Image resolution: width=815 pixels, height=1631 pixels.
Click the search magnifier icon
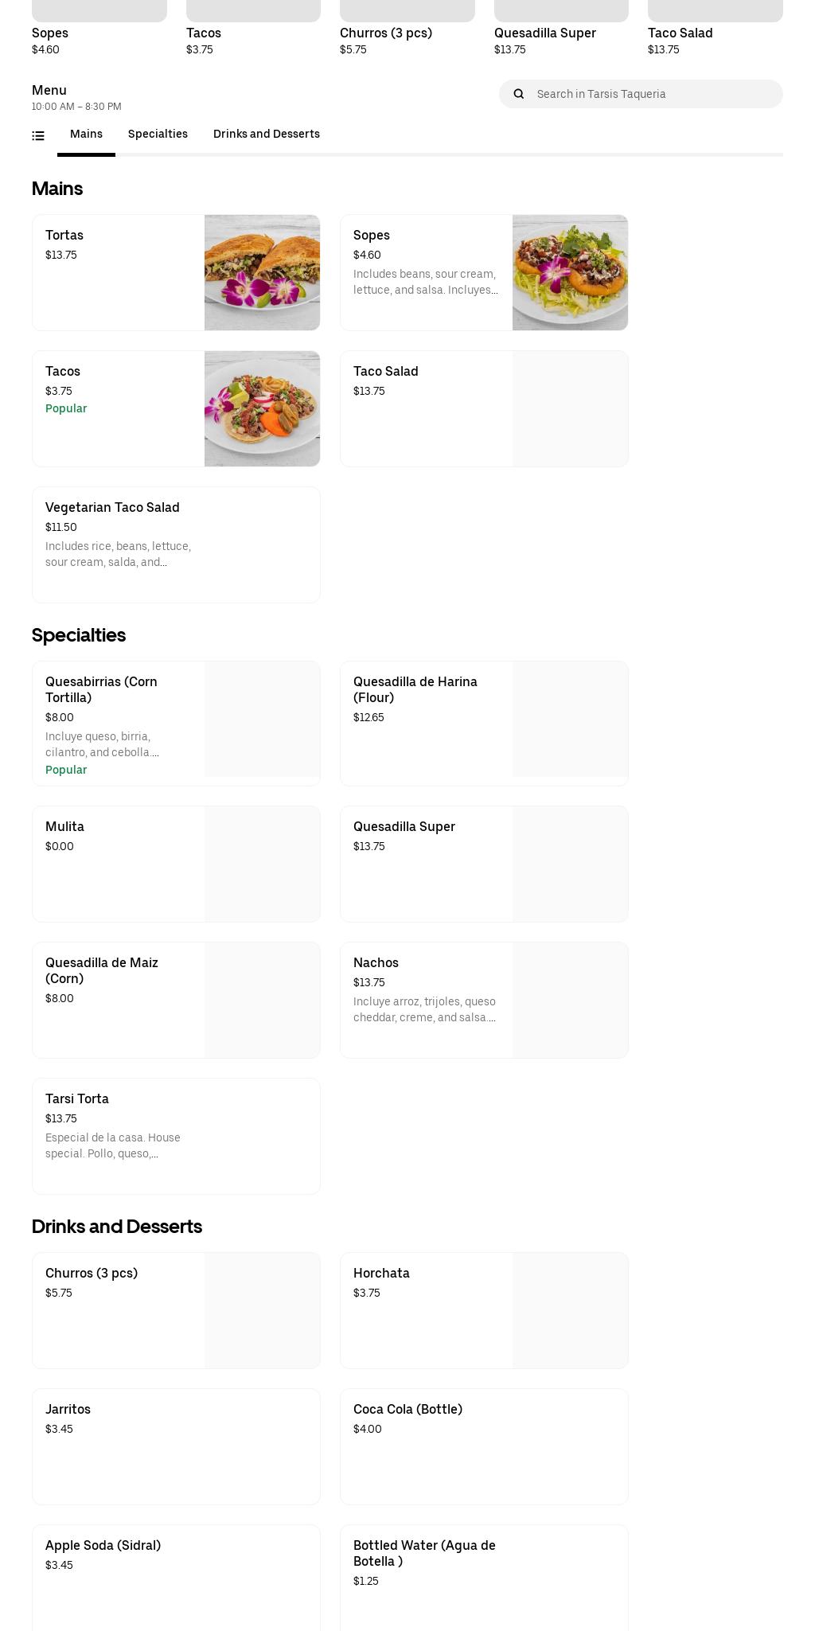coord(518,93)
